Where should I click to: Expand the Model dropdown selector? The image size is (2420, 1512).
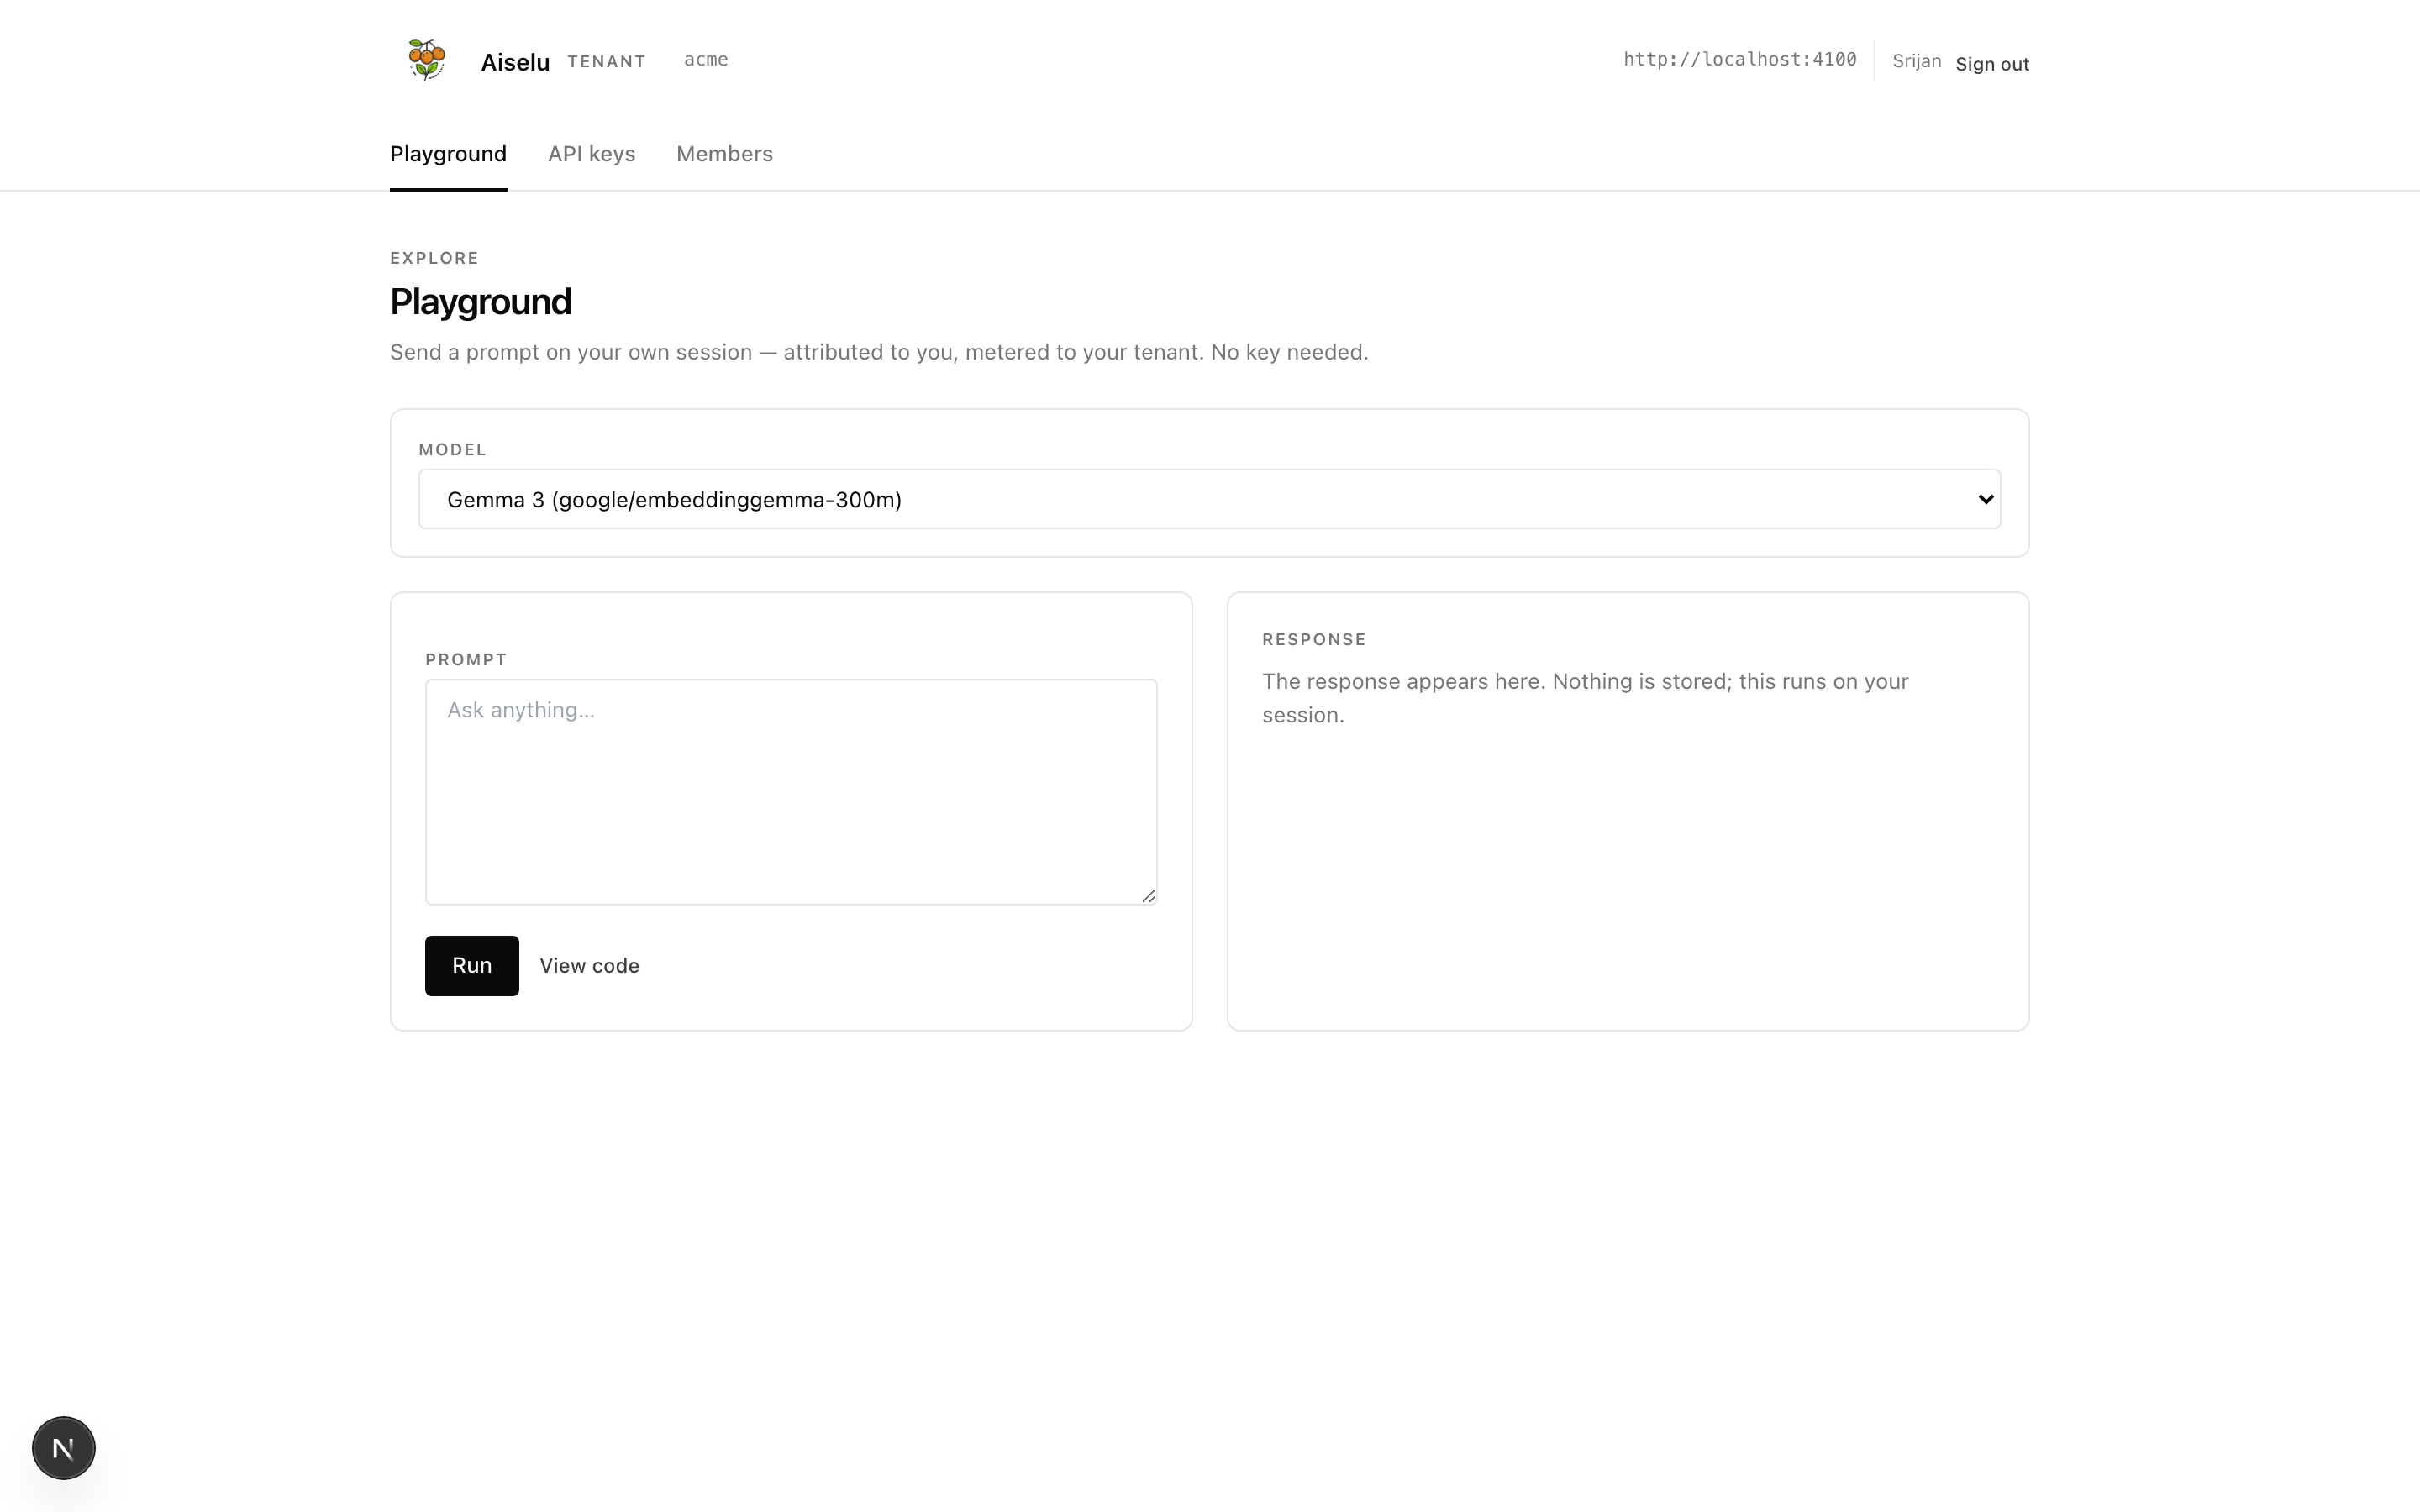pos(1209,499)
